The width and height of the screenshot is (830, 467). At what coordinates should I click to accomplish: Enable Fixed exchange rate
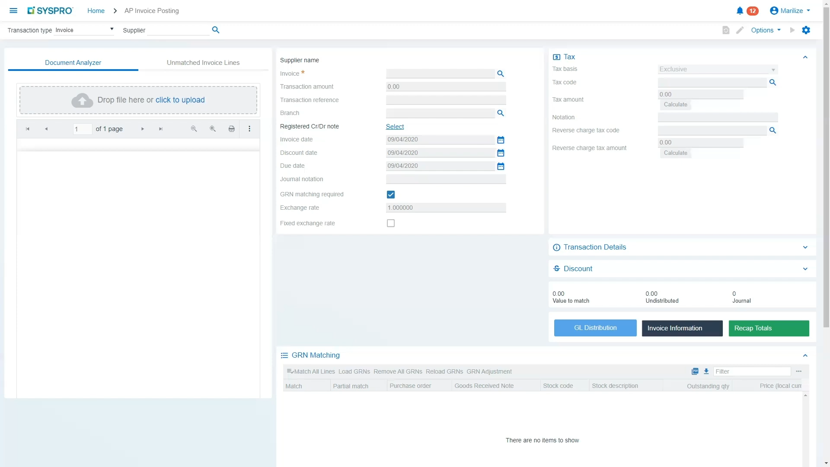pos(390,223)
